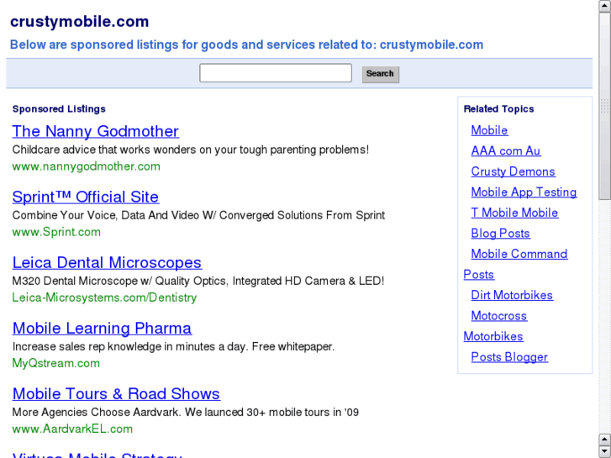Open the Posts Blogger topic
The width and height of the screenshot is (611, 458).
[x=509, y=357]
